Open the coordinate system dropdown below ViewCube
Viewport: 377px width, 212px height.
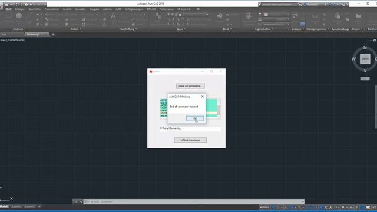click(x=365, y=78)
